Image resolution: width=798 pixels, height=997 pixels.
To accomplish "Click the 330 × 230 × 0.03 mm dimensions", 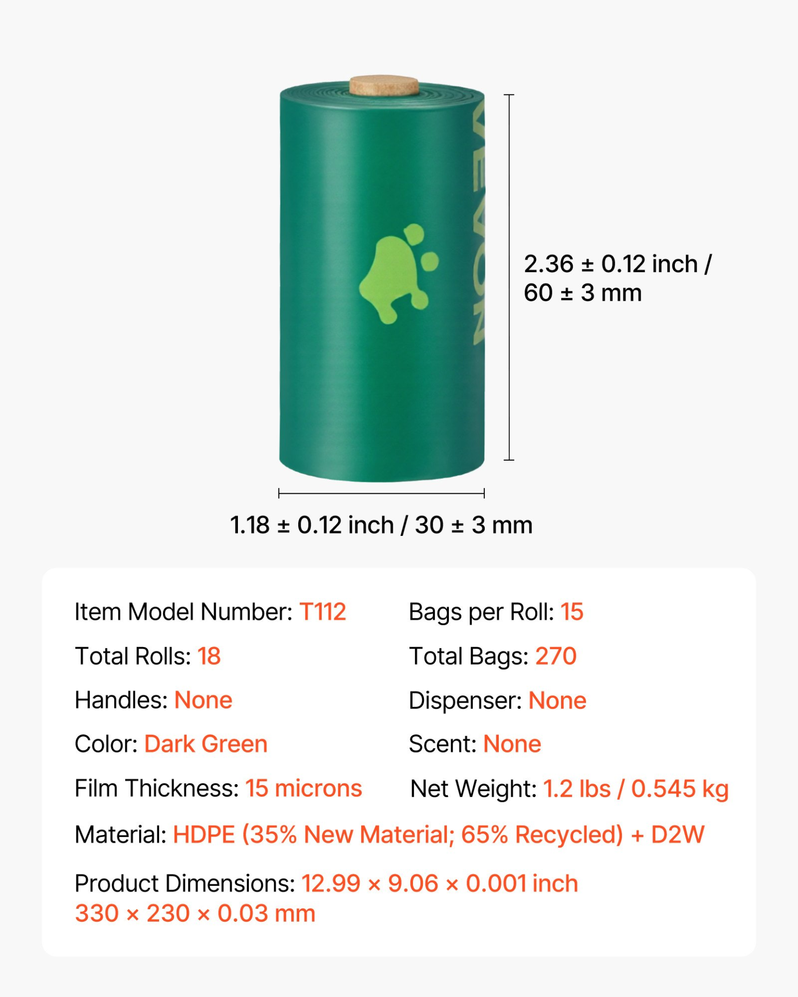I will [195, 913].
